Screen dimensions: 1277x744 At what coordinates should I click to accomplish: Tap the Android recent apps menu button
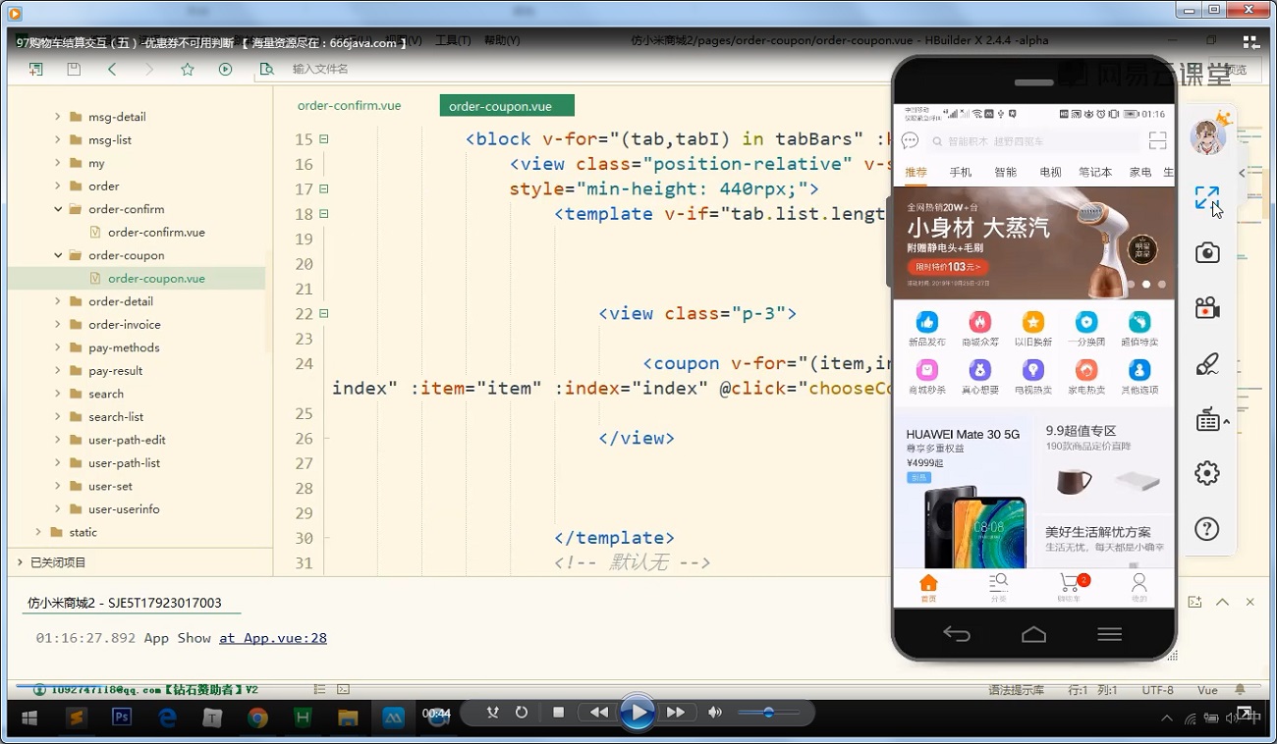pyautogui.click(x=1110, y=635)
